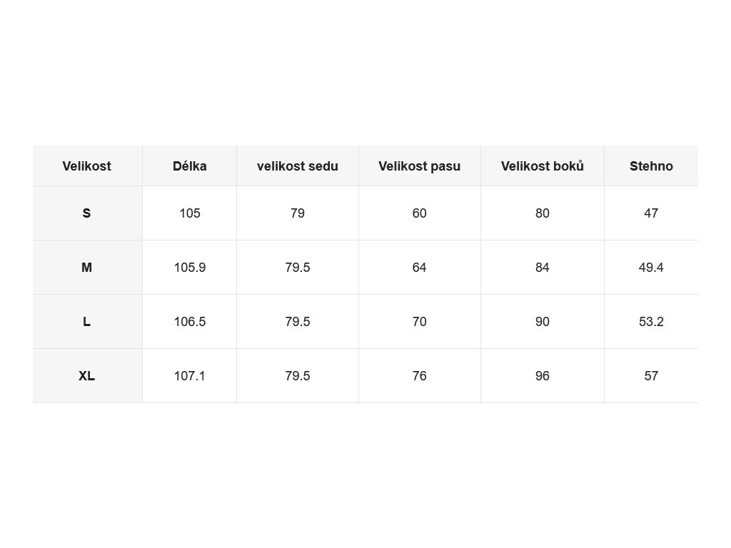Select hip value 96 in XL row
This screenshot has width=731, height=548.
[543, 376]
